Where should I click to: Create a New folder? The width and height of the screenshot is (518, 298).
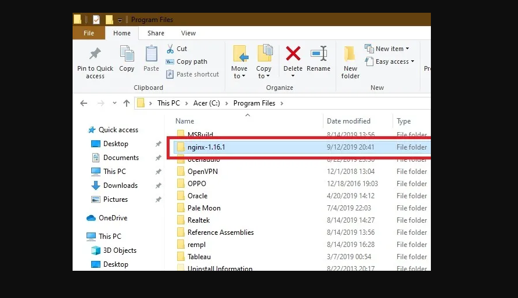point(350,62)
